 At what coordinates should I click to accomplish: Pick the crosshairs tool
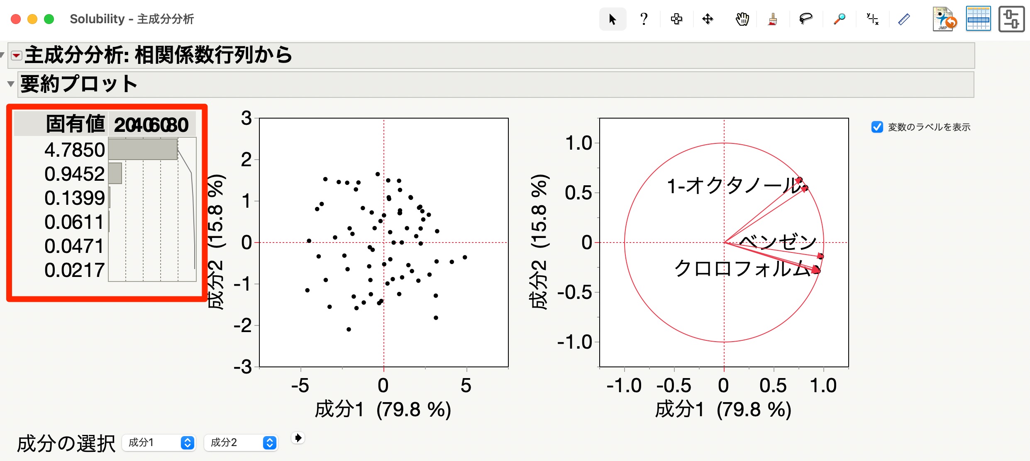click(872, 19)
